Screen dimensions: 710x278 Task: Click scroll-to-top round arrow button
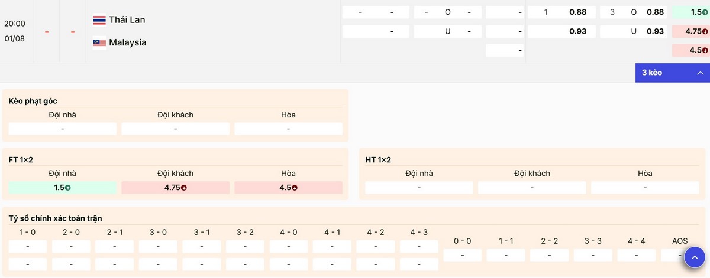[x=695, y=258]
